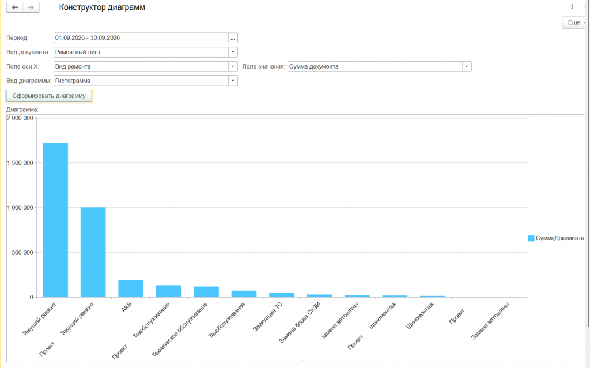Expand the Поле значения dropdown

[x=467, y=67]
